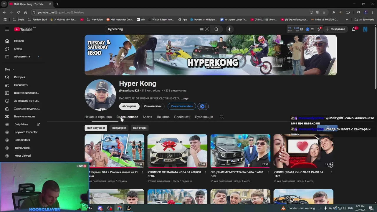
Task: Open the На живо tab
Action: [x=163, y=117]
